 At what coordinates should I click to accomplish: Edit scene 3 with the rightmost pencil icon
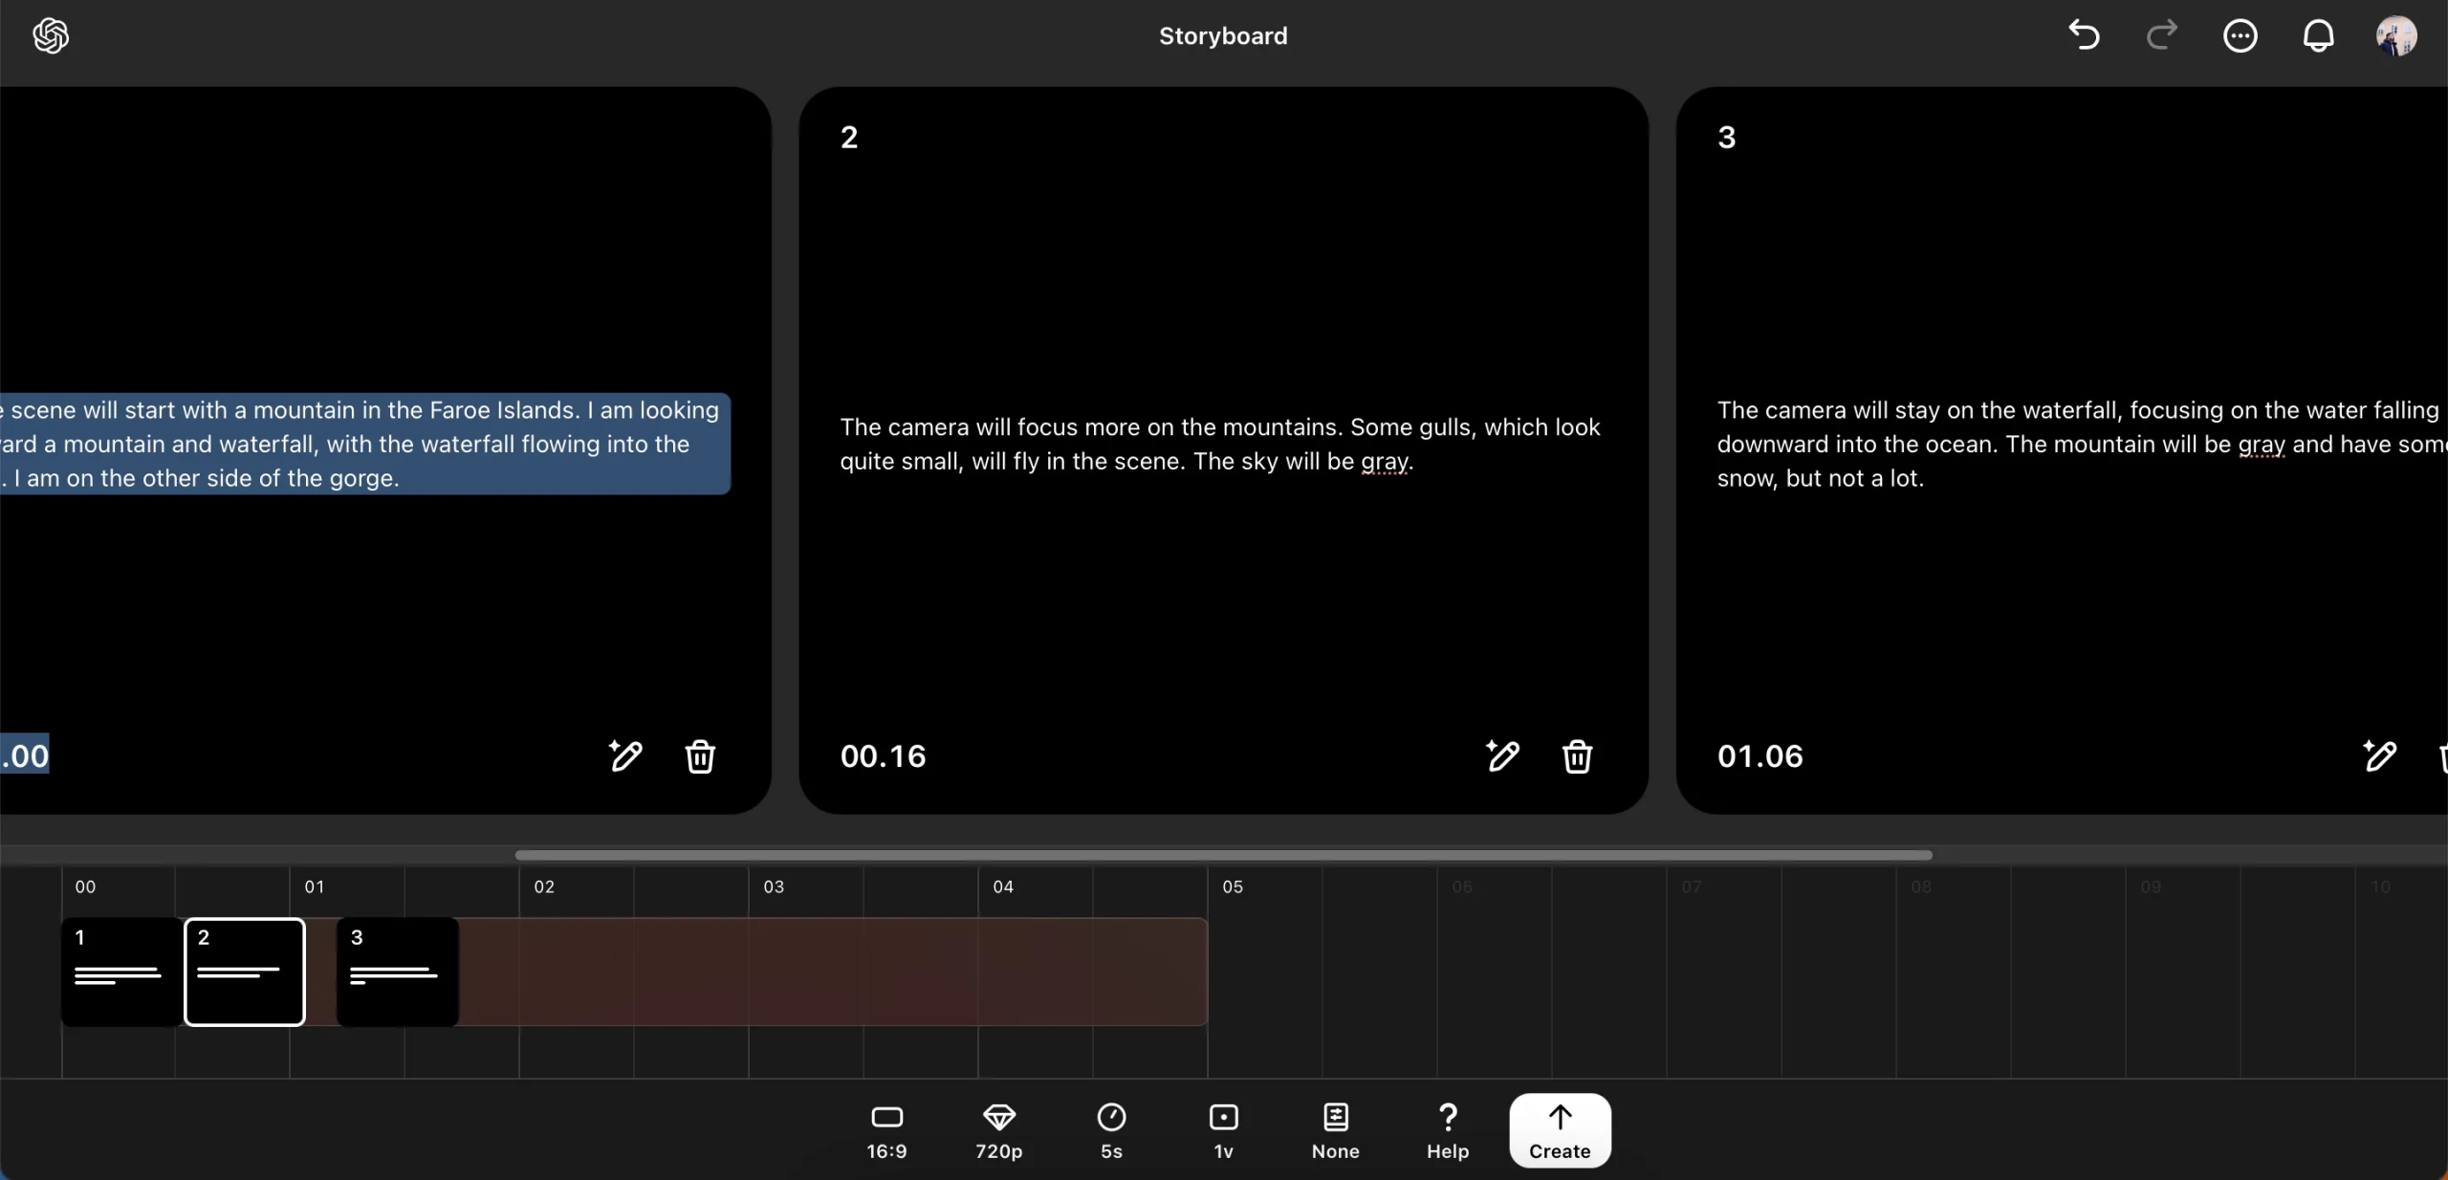2381,755
